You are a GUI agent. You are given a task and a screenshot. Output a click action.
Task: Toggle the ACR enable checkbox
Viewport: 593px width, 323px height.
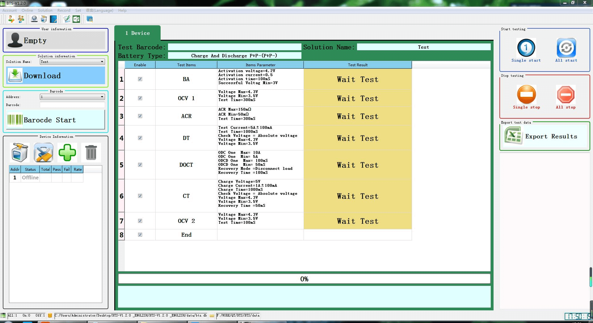tap(140, 116)
